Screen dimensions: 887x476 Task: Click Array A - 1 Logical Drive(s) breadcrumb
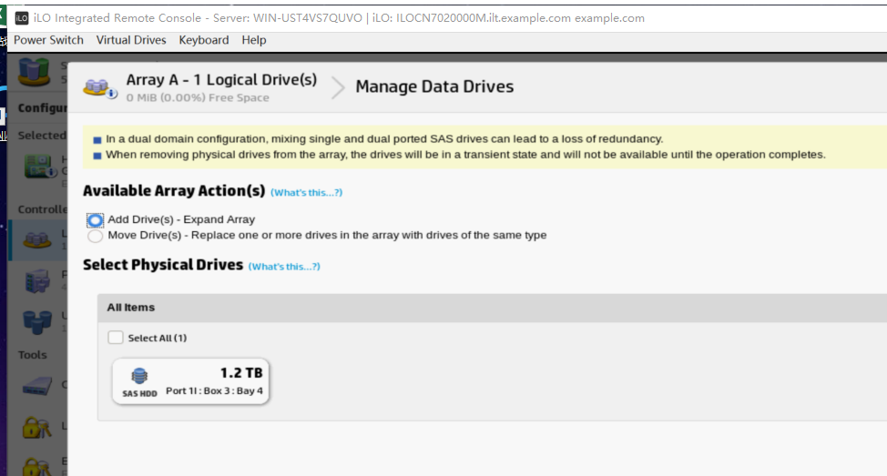point(221,80)
